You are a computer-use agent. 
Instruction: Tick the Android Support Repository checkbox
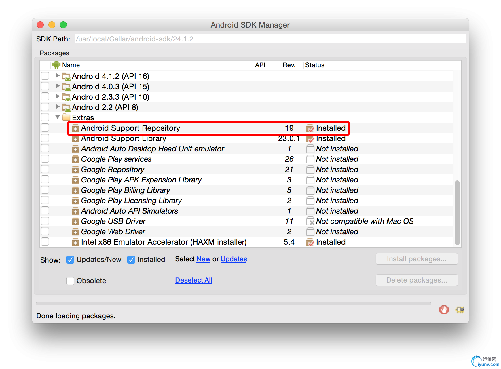(45, 128)
